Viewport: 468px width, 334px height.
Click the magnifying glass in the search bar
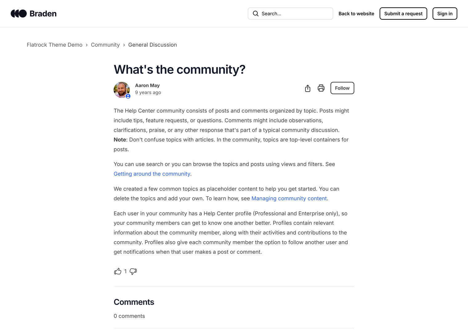point(256,14)
